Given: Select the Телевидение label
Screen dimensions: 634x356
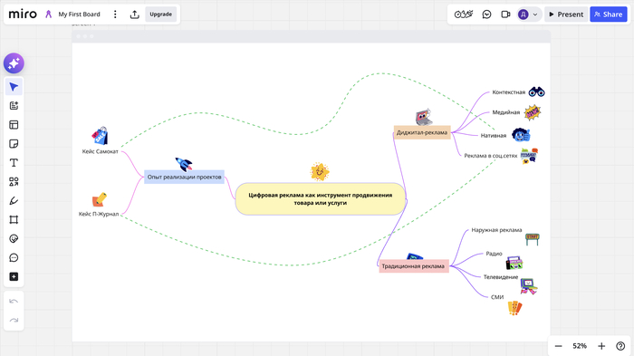Looking at the screenshot, I should [501, 277].
